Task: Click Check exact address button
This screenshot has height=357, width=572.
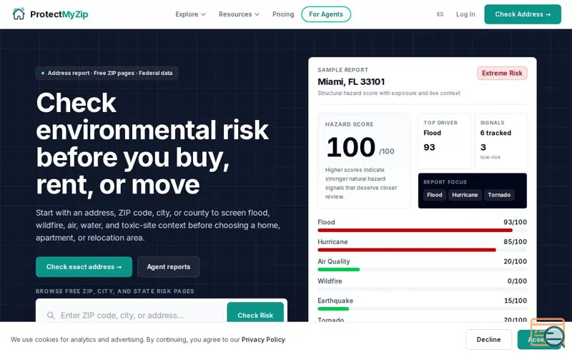Action: tap(84, 266)
